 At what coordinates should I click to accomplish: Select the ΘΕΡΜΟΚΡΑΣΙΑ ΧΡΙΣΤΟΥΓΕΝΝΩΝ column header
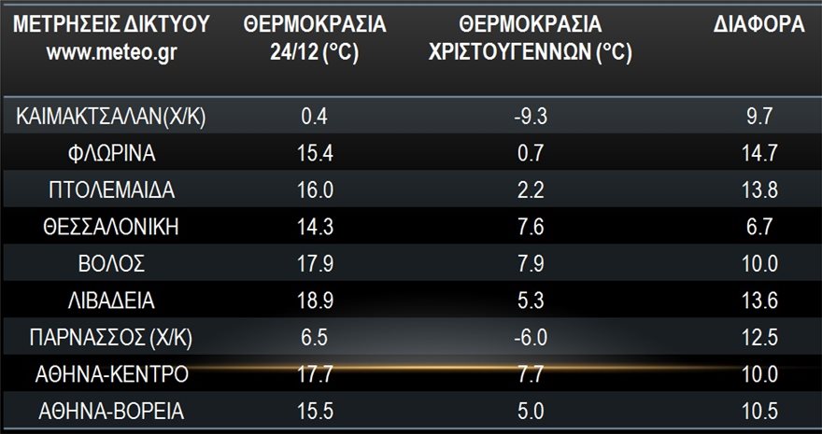(530, 36)
